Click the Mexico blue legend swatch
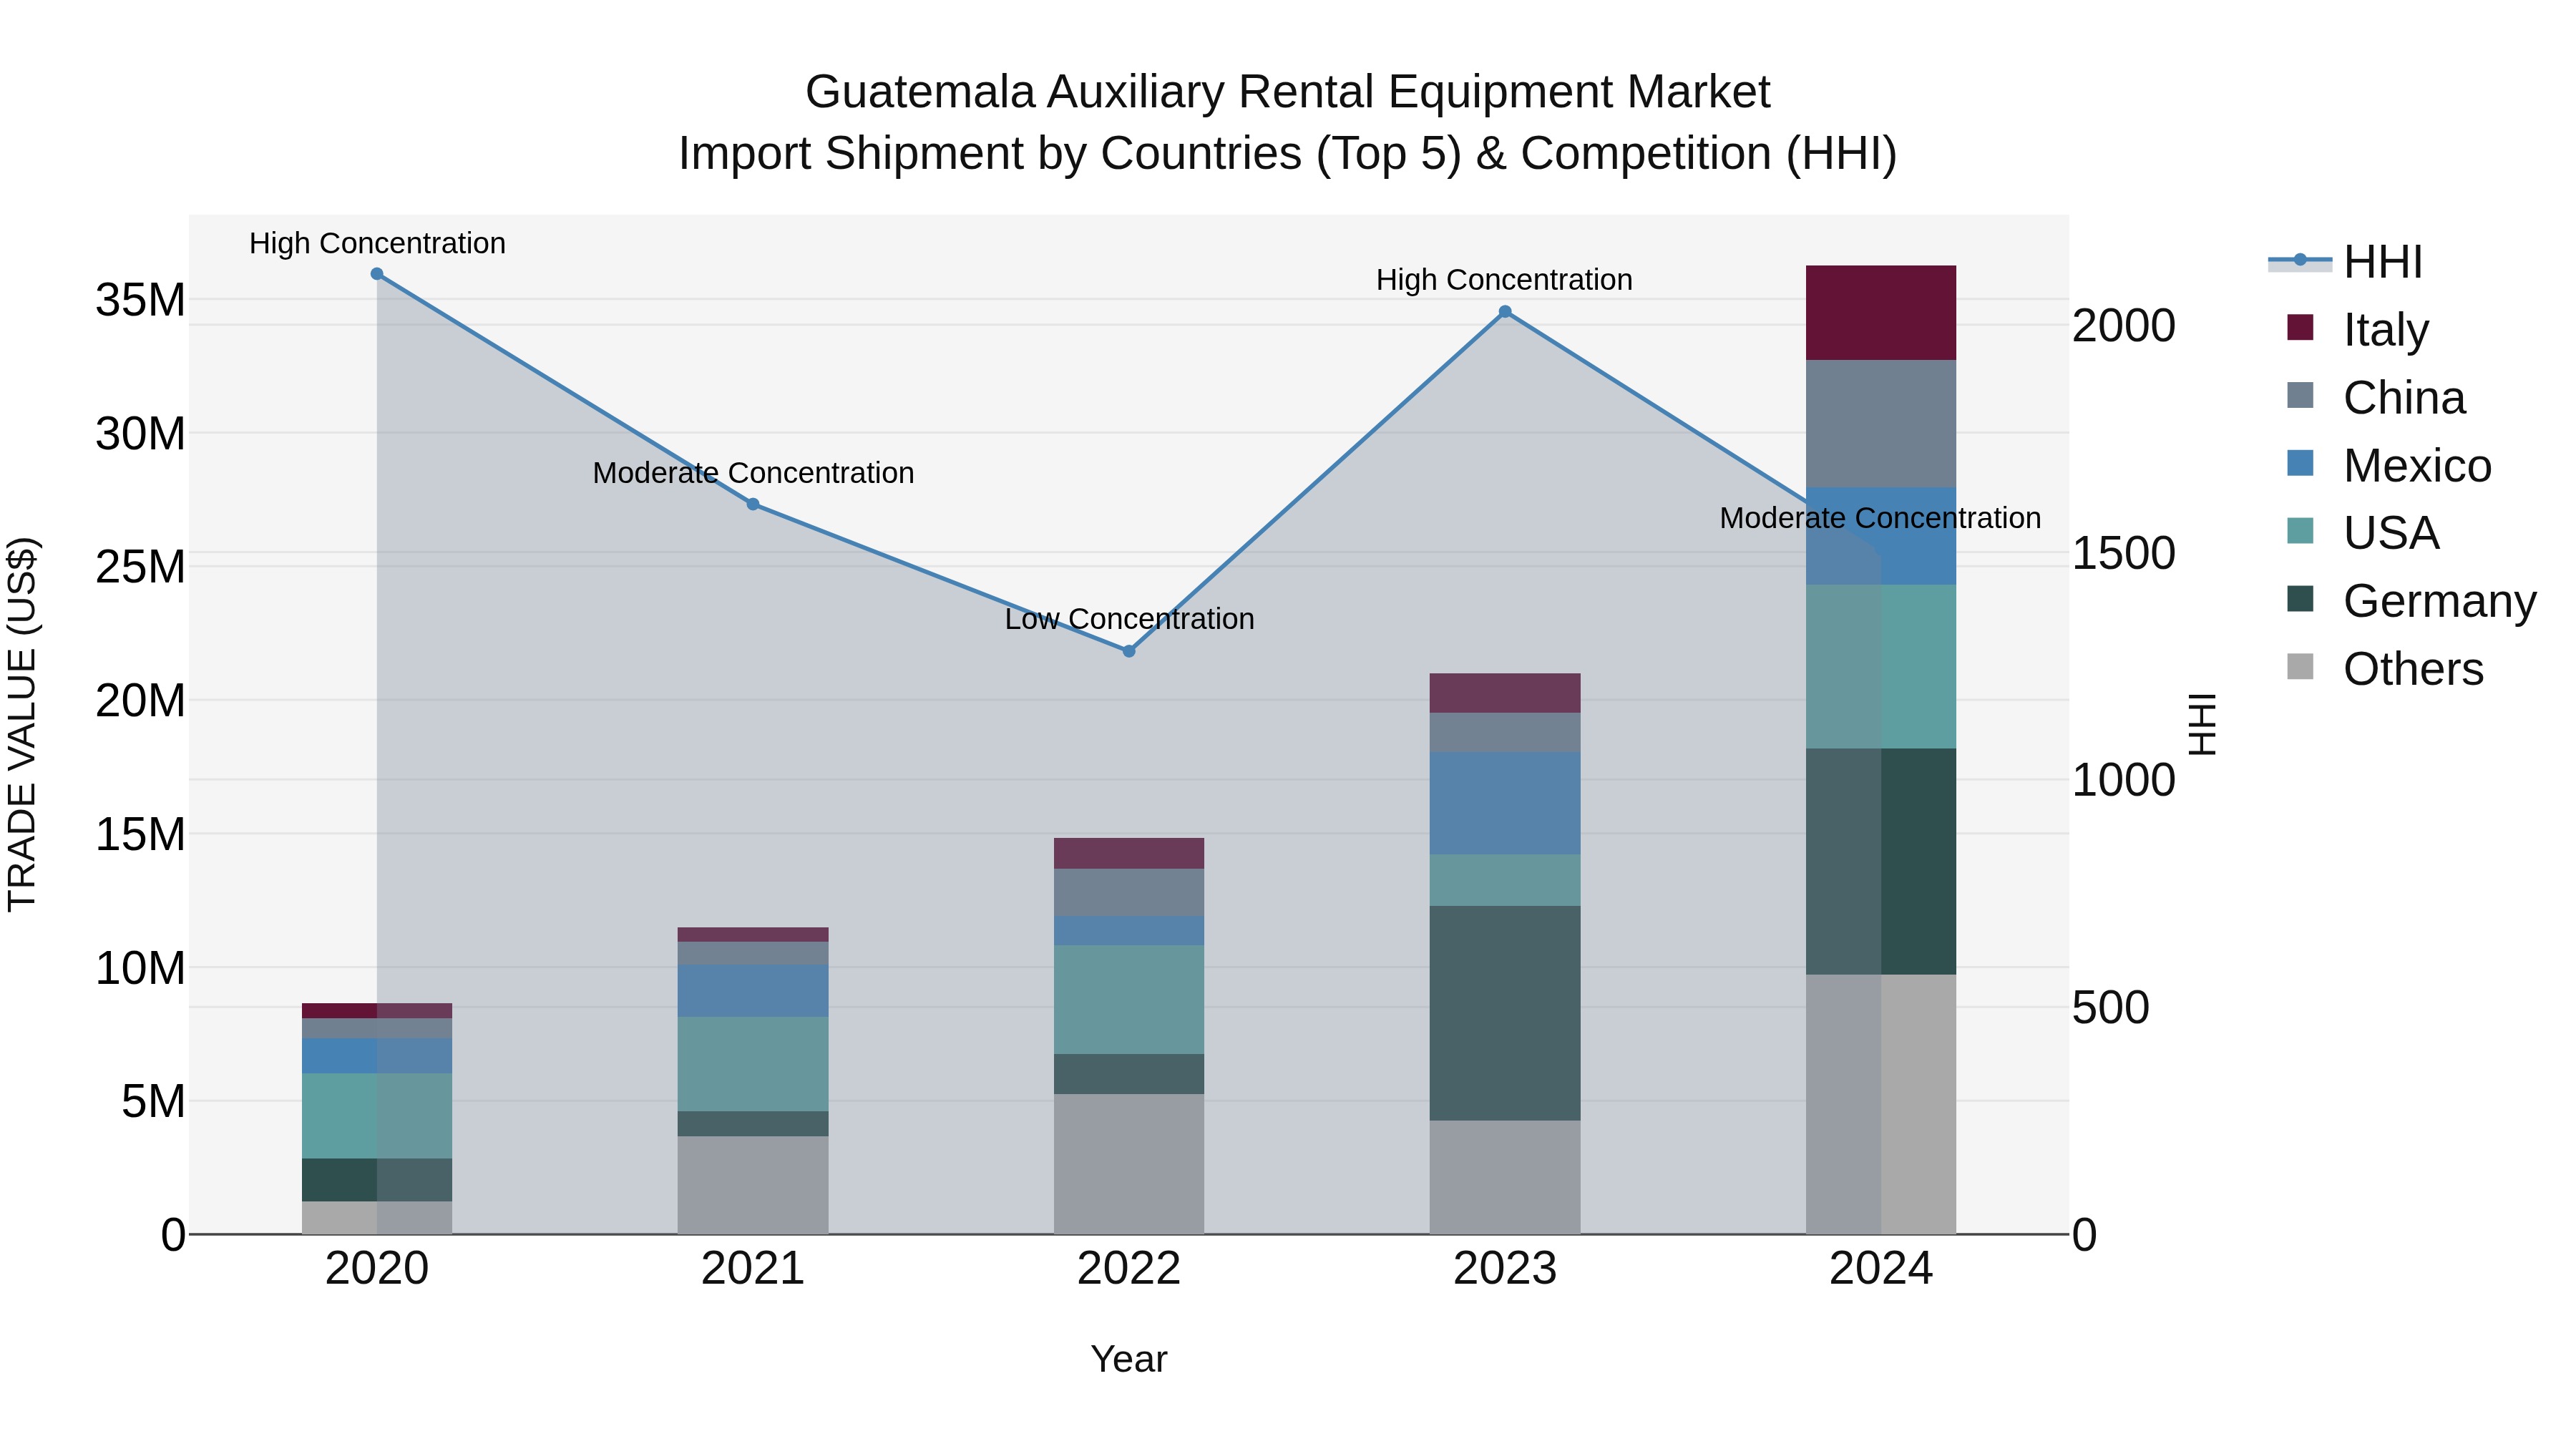The width and height of the screenshot is (2576, 1449). click(x=2300, y=463)
